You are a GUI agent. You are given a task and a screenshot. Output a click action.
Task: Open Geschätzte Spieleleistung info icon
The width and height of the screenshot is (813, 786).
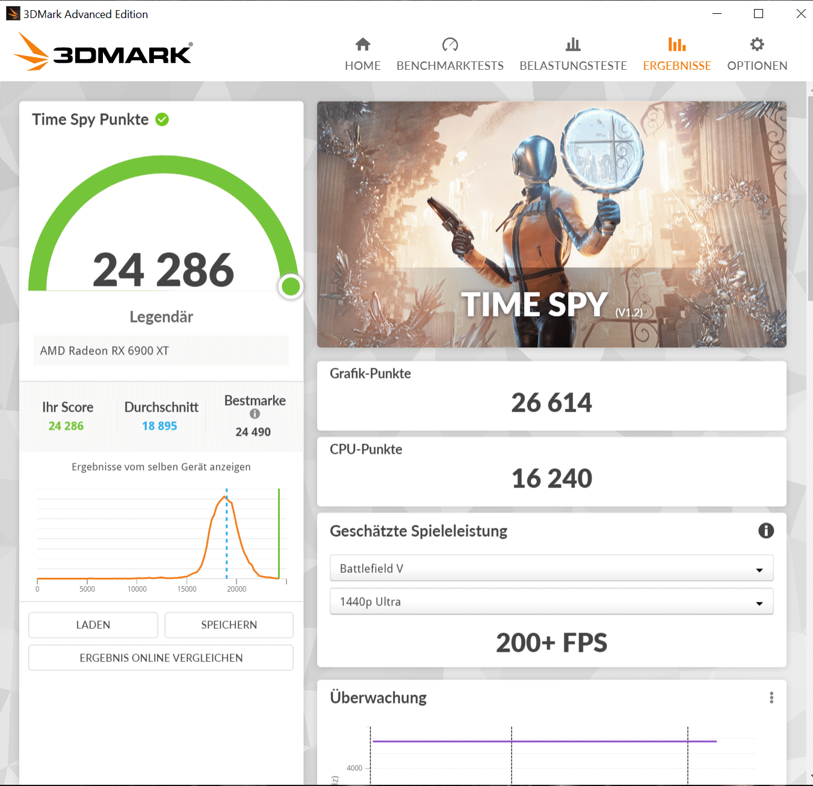(765, 530)
